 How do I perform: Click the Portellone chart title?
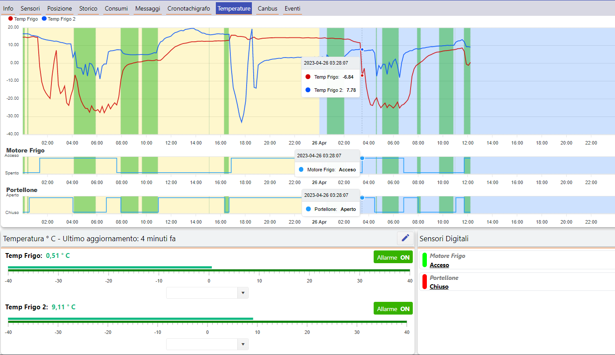click(x=22, y=190)
